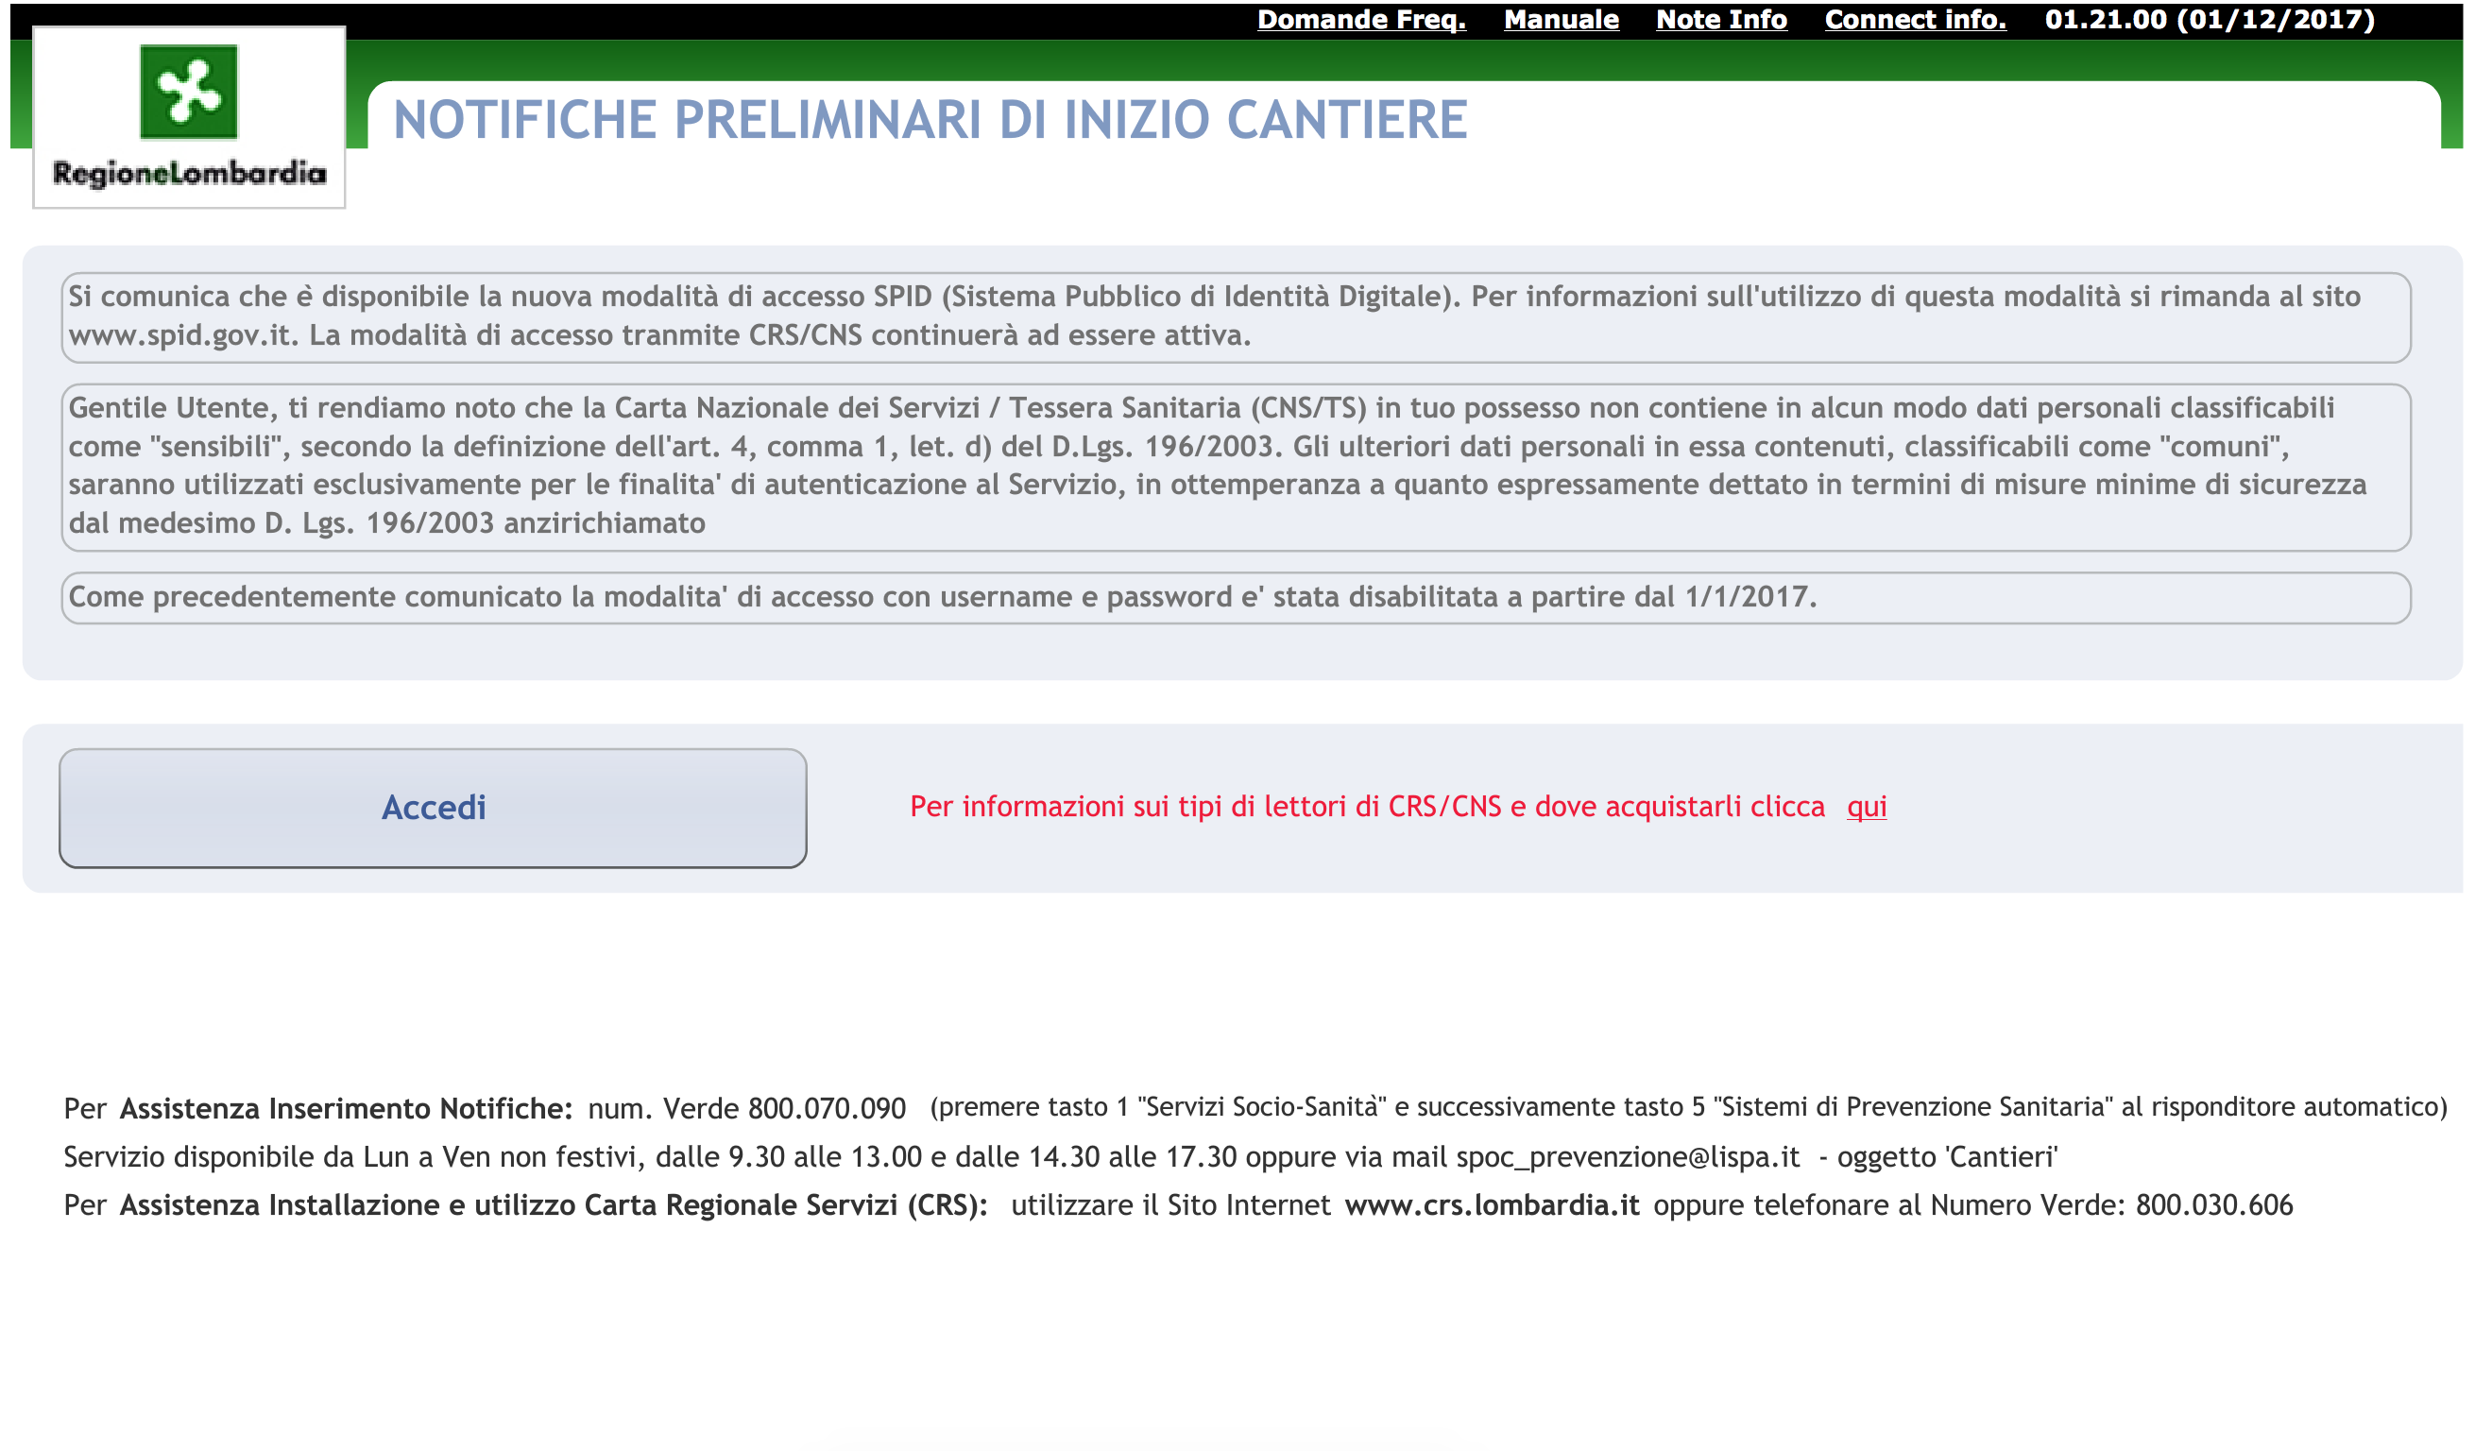Viewport: 2475px width, 1451px height.
Task: Click the Regione Lombardia logo
Action: (x=189, y=117)
